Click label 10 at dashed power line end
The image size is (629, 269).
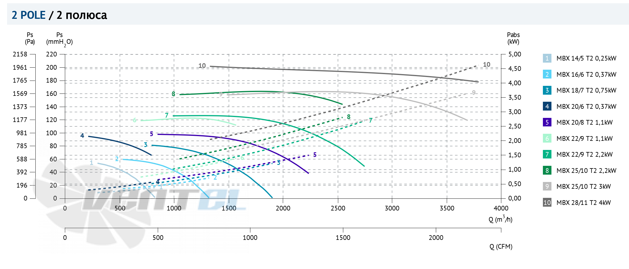(x=487, y=64)
